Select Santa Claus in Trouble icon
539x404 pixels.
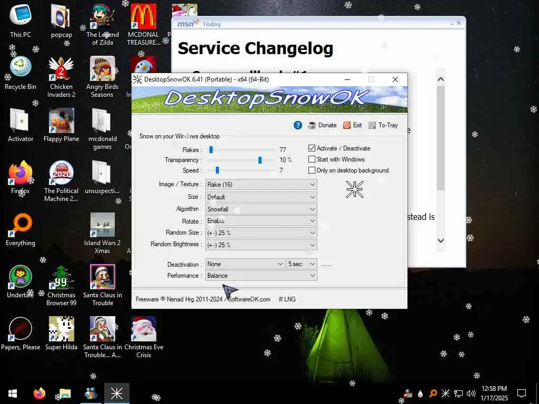tap(103, 286)
